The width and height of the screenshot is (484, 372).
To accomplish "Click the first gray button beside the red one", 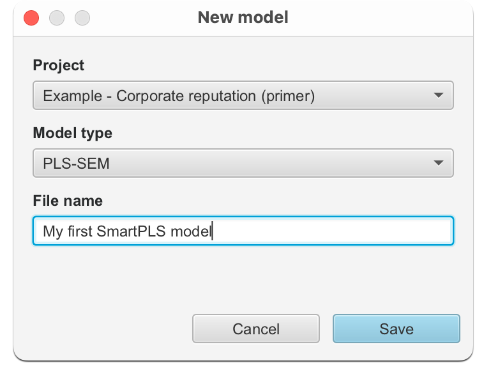I will coord(57,18).
